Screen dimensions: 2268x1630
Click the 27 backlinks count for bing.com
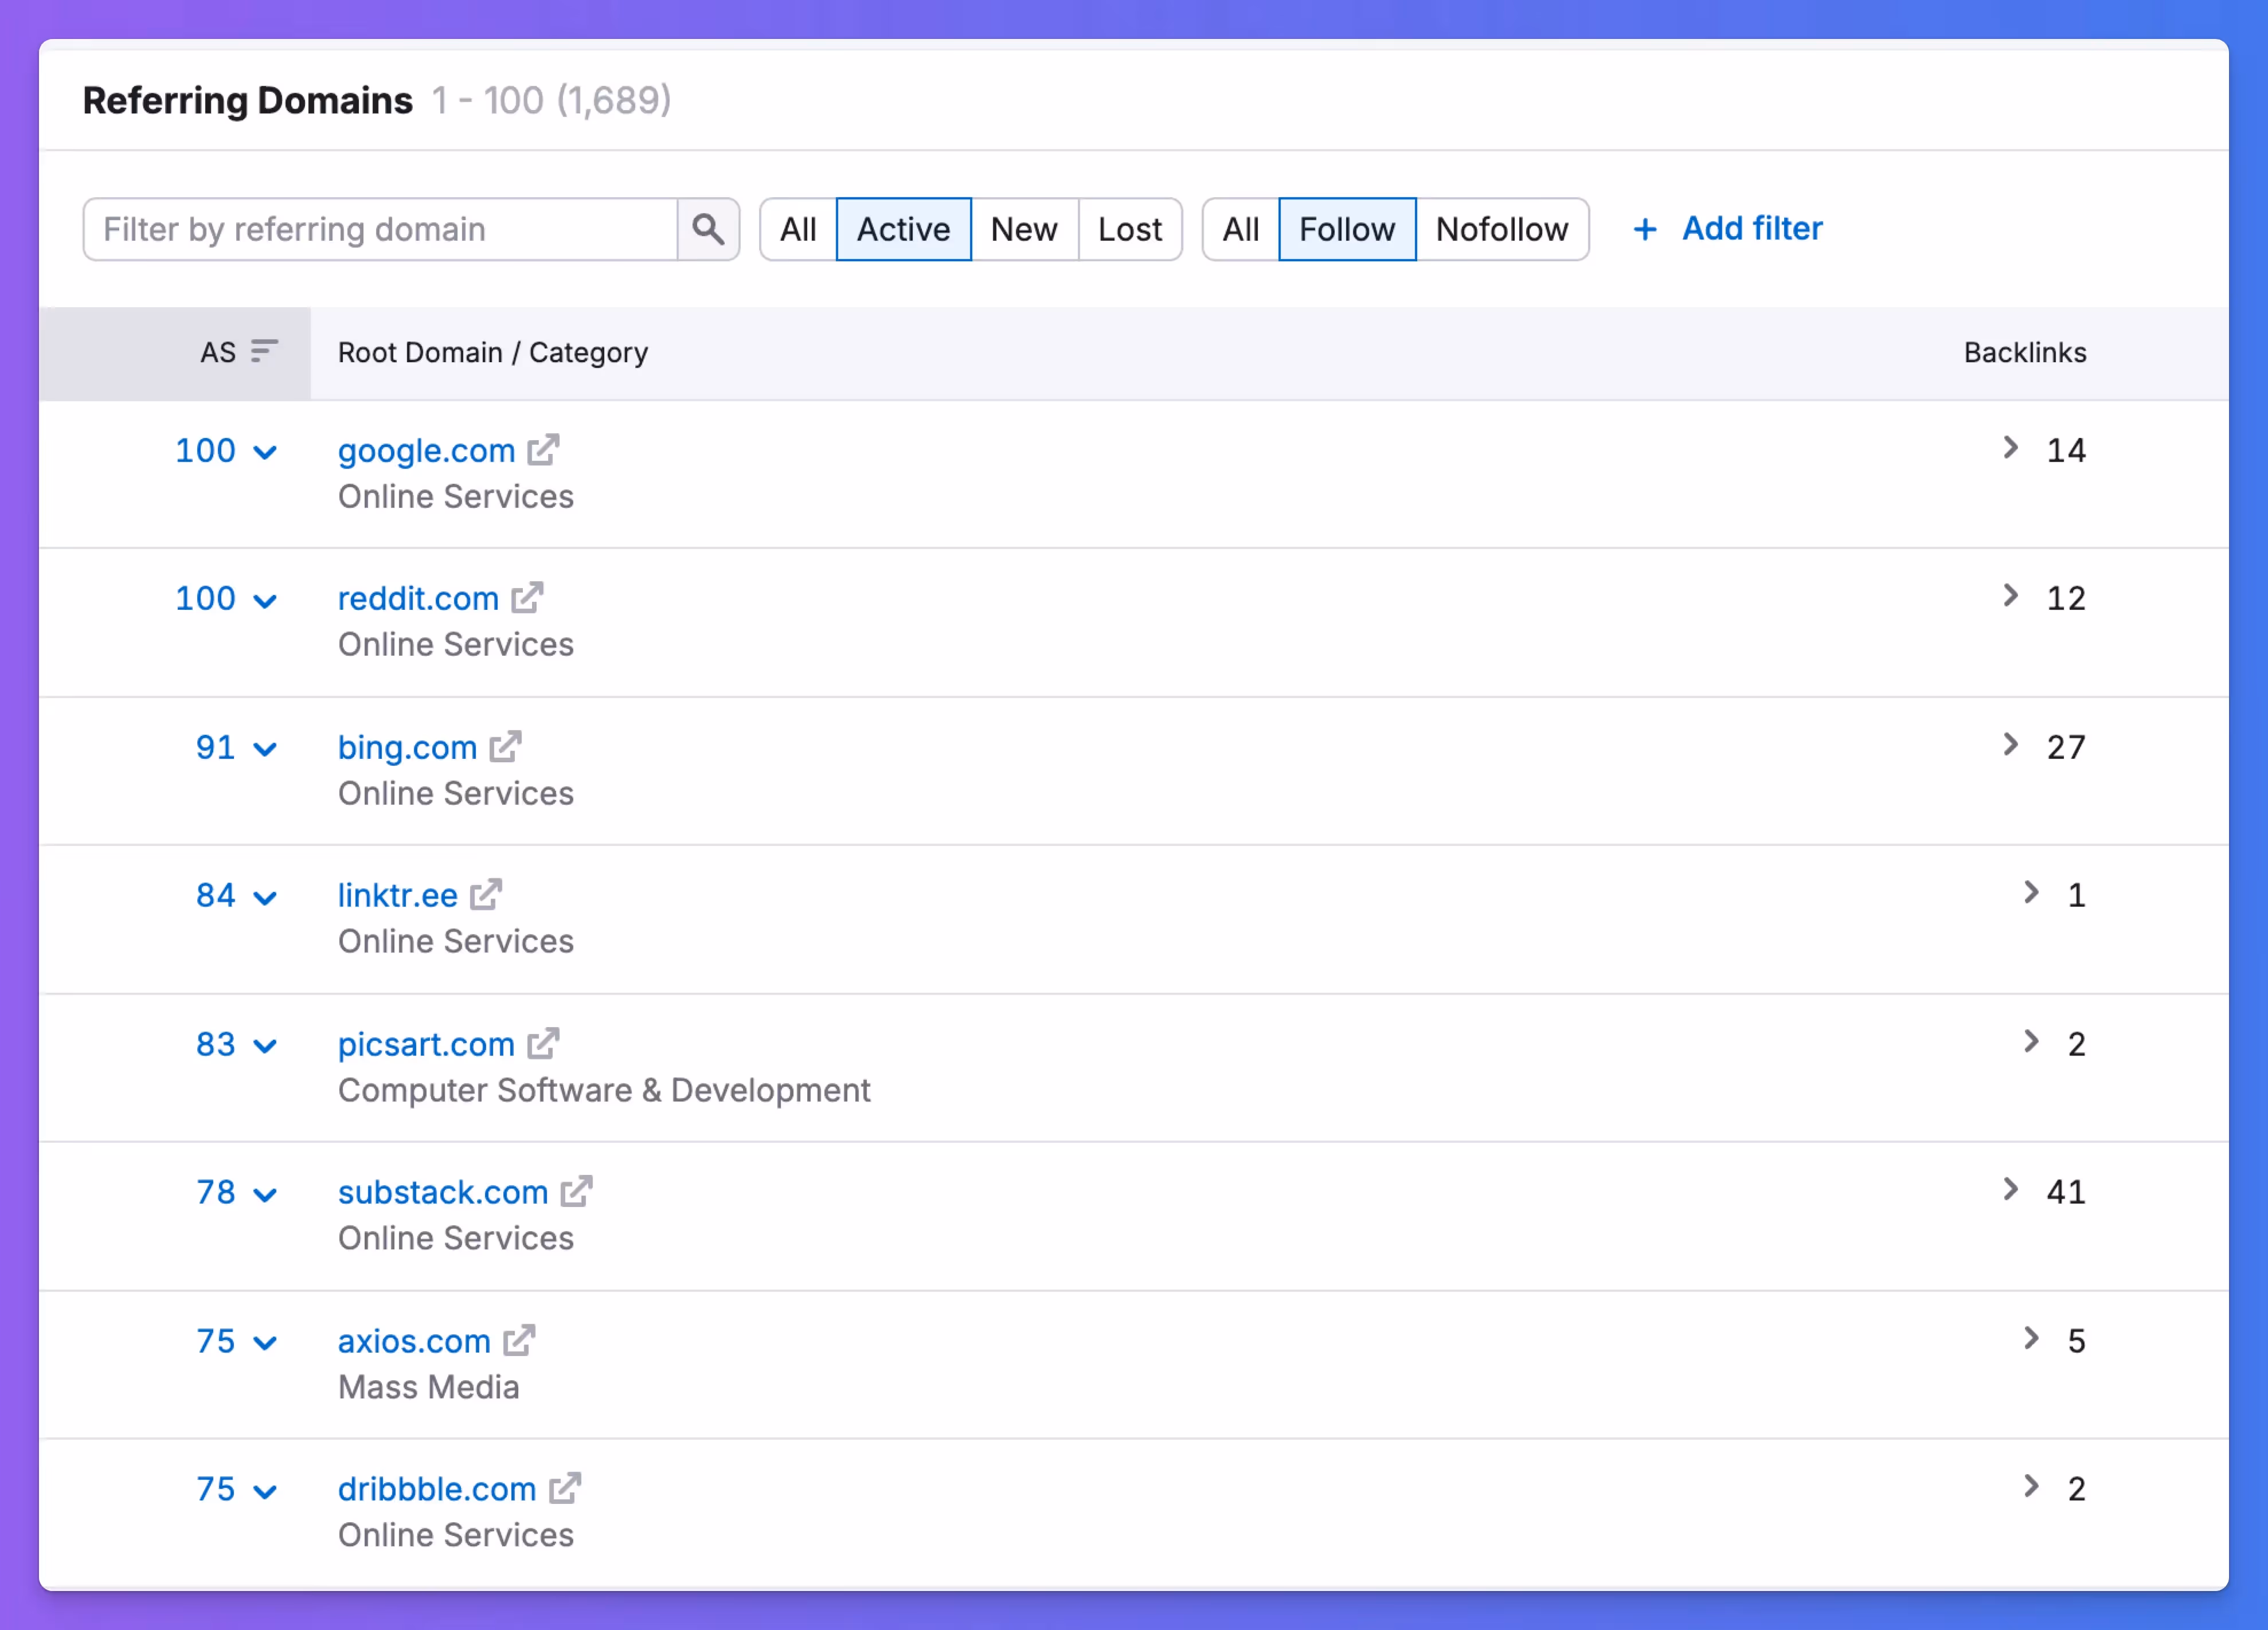point(2066,747)
